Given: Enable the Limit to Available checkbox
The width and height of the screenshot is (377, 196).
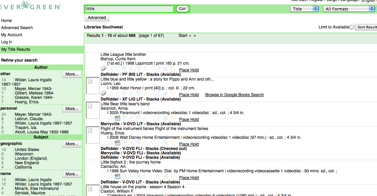Looking at the screenshot, I should click(351, 27).
